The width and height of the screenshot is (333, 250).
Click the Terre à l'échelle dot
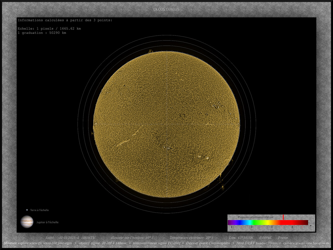point(27,210)
